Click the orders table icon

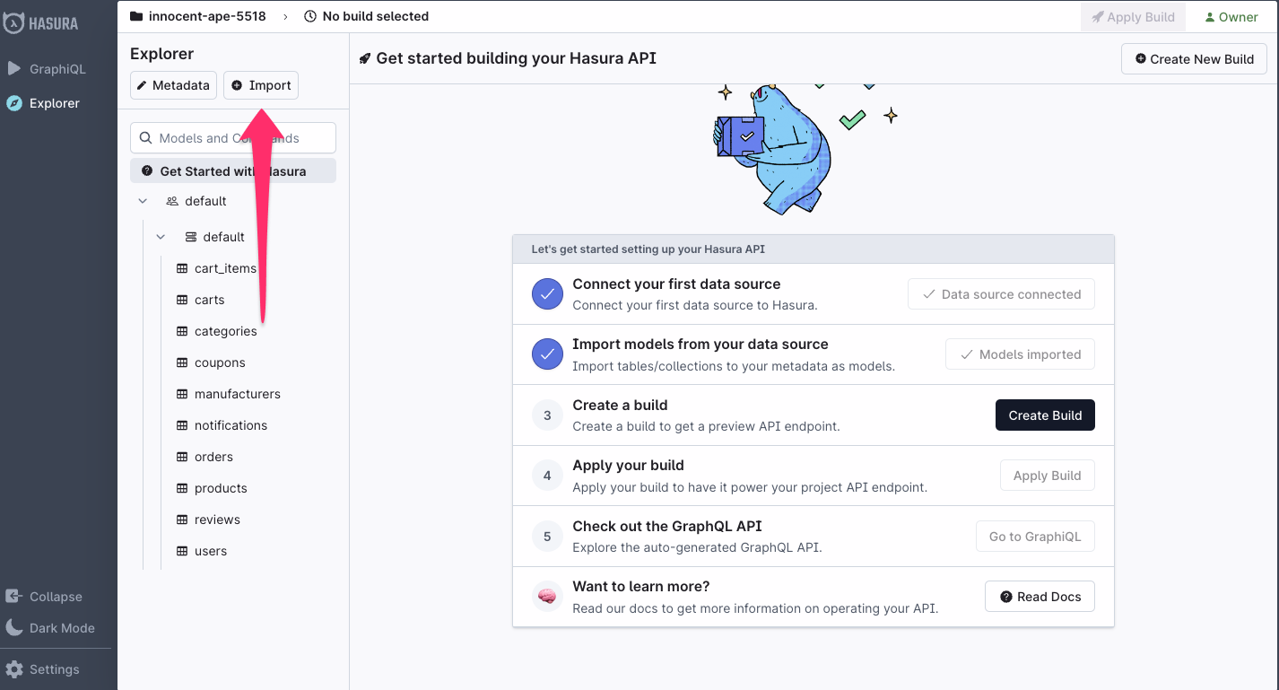182,457
